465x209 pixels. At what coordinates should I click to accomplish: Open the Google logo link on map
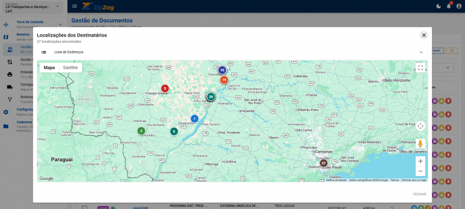click(x=46, y=178)
